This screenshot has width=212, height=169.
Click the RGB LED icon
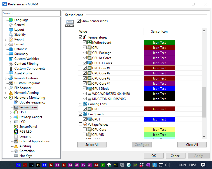click(16, 132)
